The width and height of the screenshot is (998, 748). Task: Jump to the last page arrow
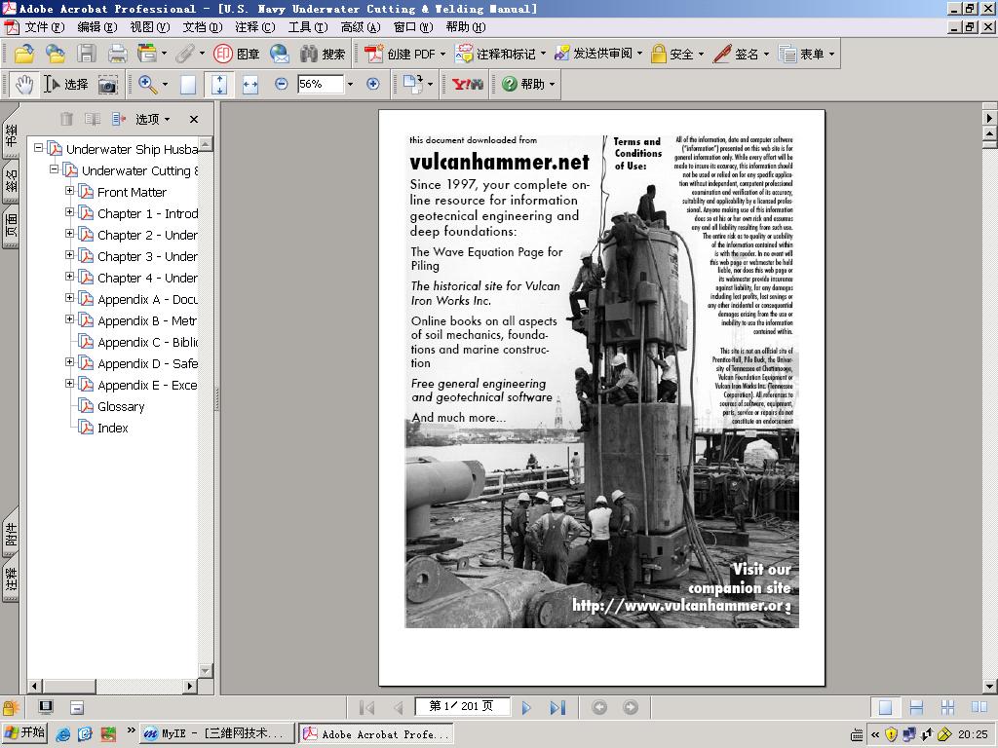pyautogui.click(x=557, y=707)
